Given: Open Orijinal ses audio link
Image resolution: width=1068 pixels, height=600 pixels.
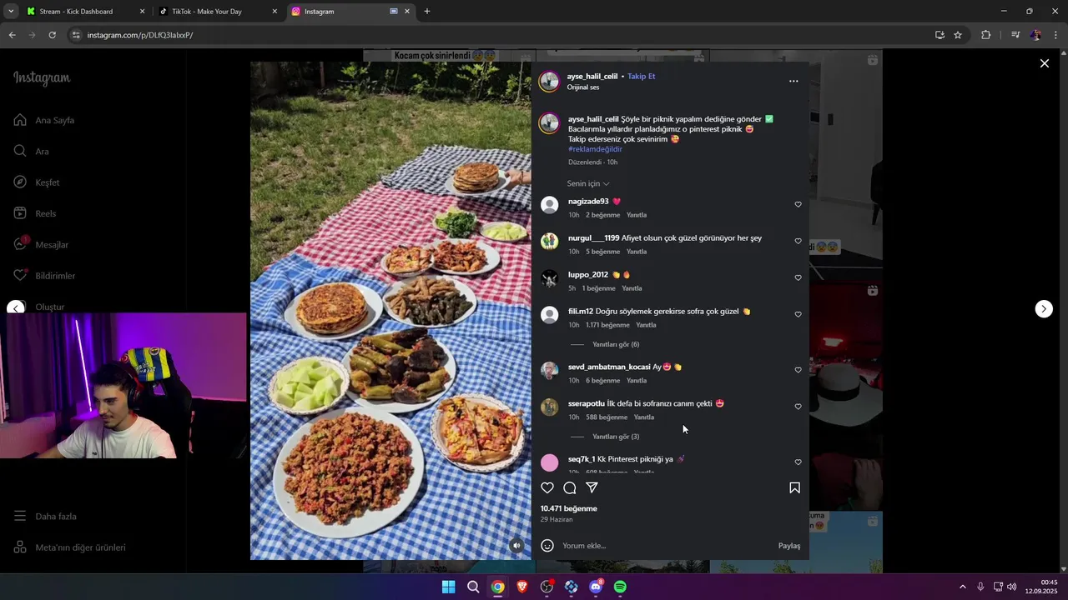Looking at the screenshot, I should pos(583,87).
